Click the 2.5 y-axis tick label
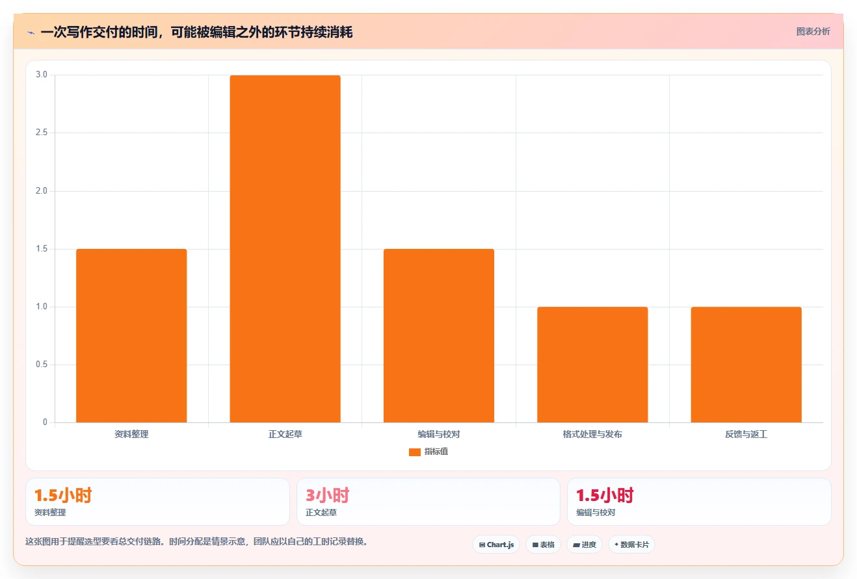Image resolution: width=857 pixels, height=579 pixels. tap(42, 133)
